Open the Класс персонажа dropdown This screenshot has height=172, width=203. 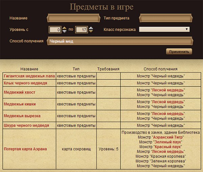(164, 29)
